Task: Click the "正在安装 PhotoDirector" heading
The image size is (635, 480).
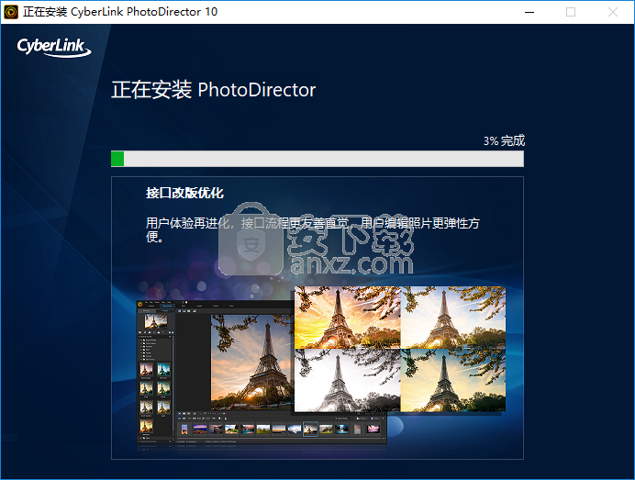Action: (214, 90)
